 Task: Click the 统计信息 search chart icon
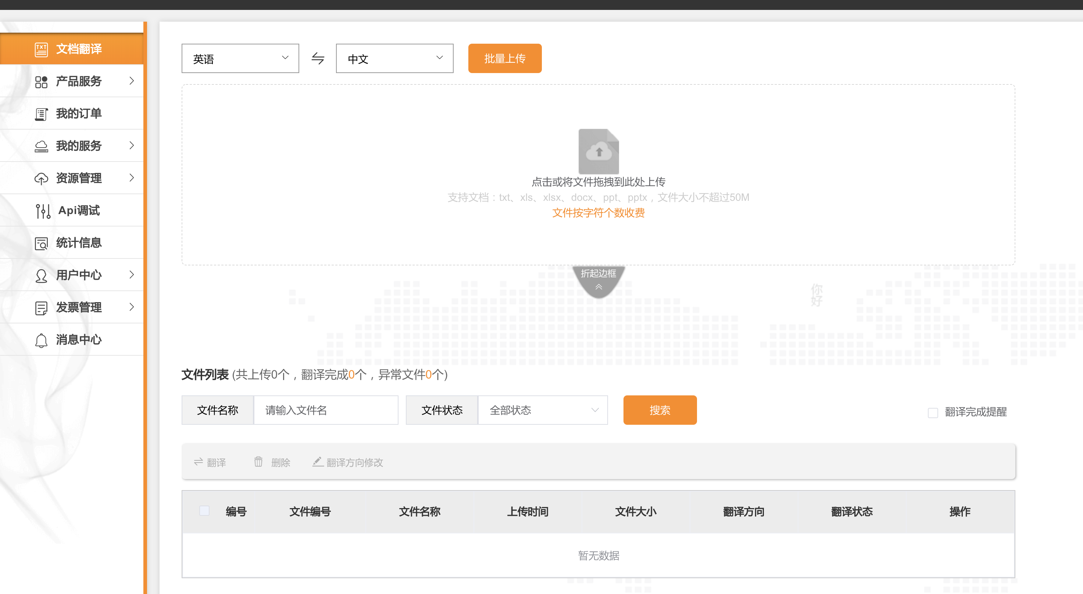tap(41, 243)
